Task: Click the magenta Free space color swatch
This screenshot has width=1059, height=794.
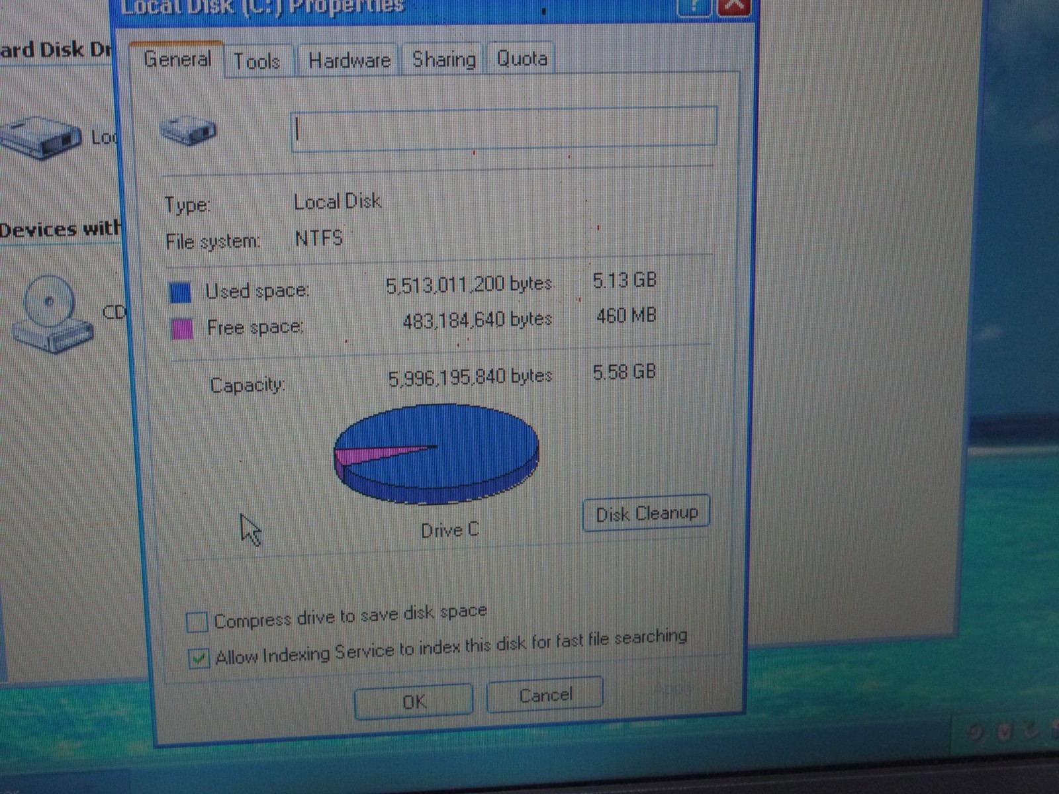Action: click(x=182, y=328)
